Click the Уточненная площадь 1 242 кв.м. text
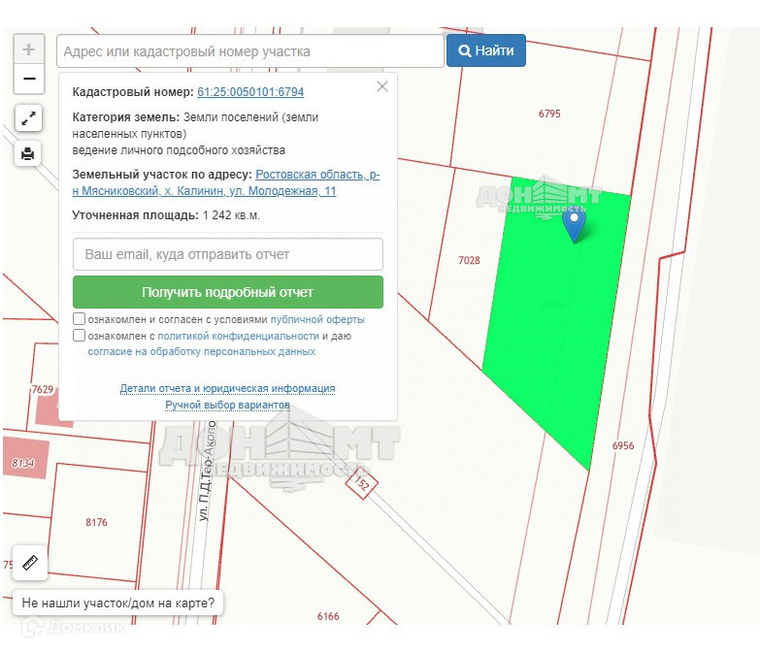This screenshot has width=760, height=652. [x=166, y=215]
